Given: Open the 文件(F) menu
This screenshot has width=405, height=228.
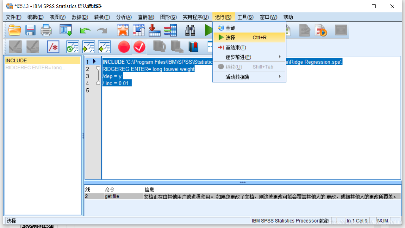Looking at the screenshot, I should (14, 17).
